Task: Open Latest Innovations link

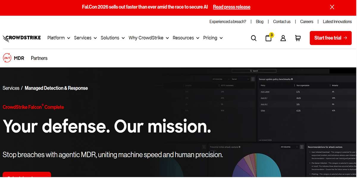Action: [x=337, y=22]
